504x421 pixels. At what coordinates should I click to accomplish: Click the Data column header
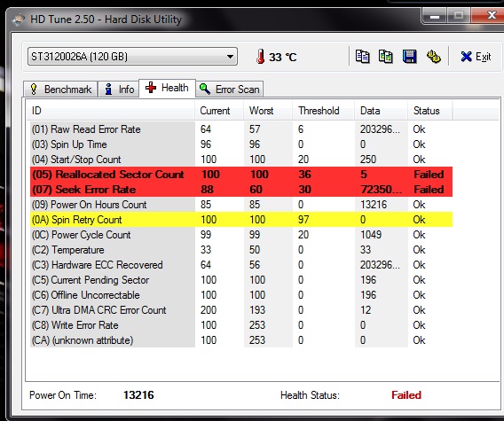pyautogui.click(x=382, y=111)
